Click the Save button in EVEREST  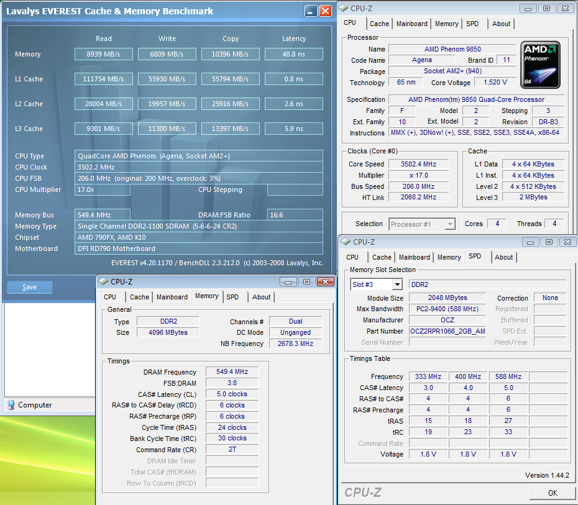29,287
